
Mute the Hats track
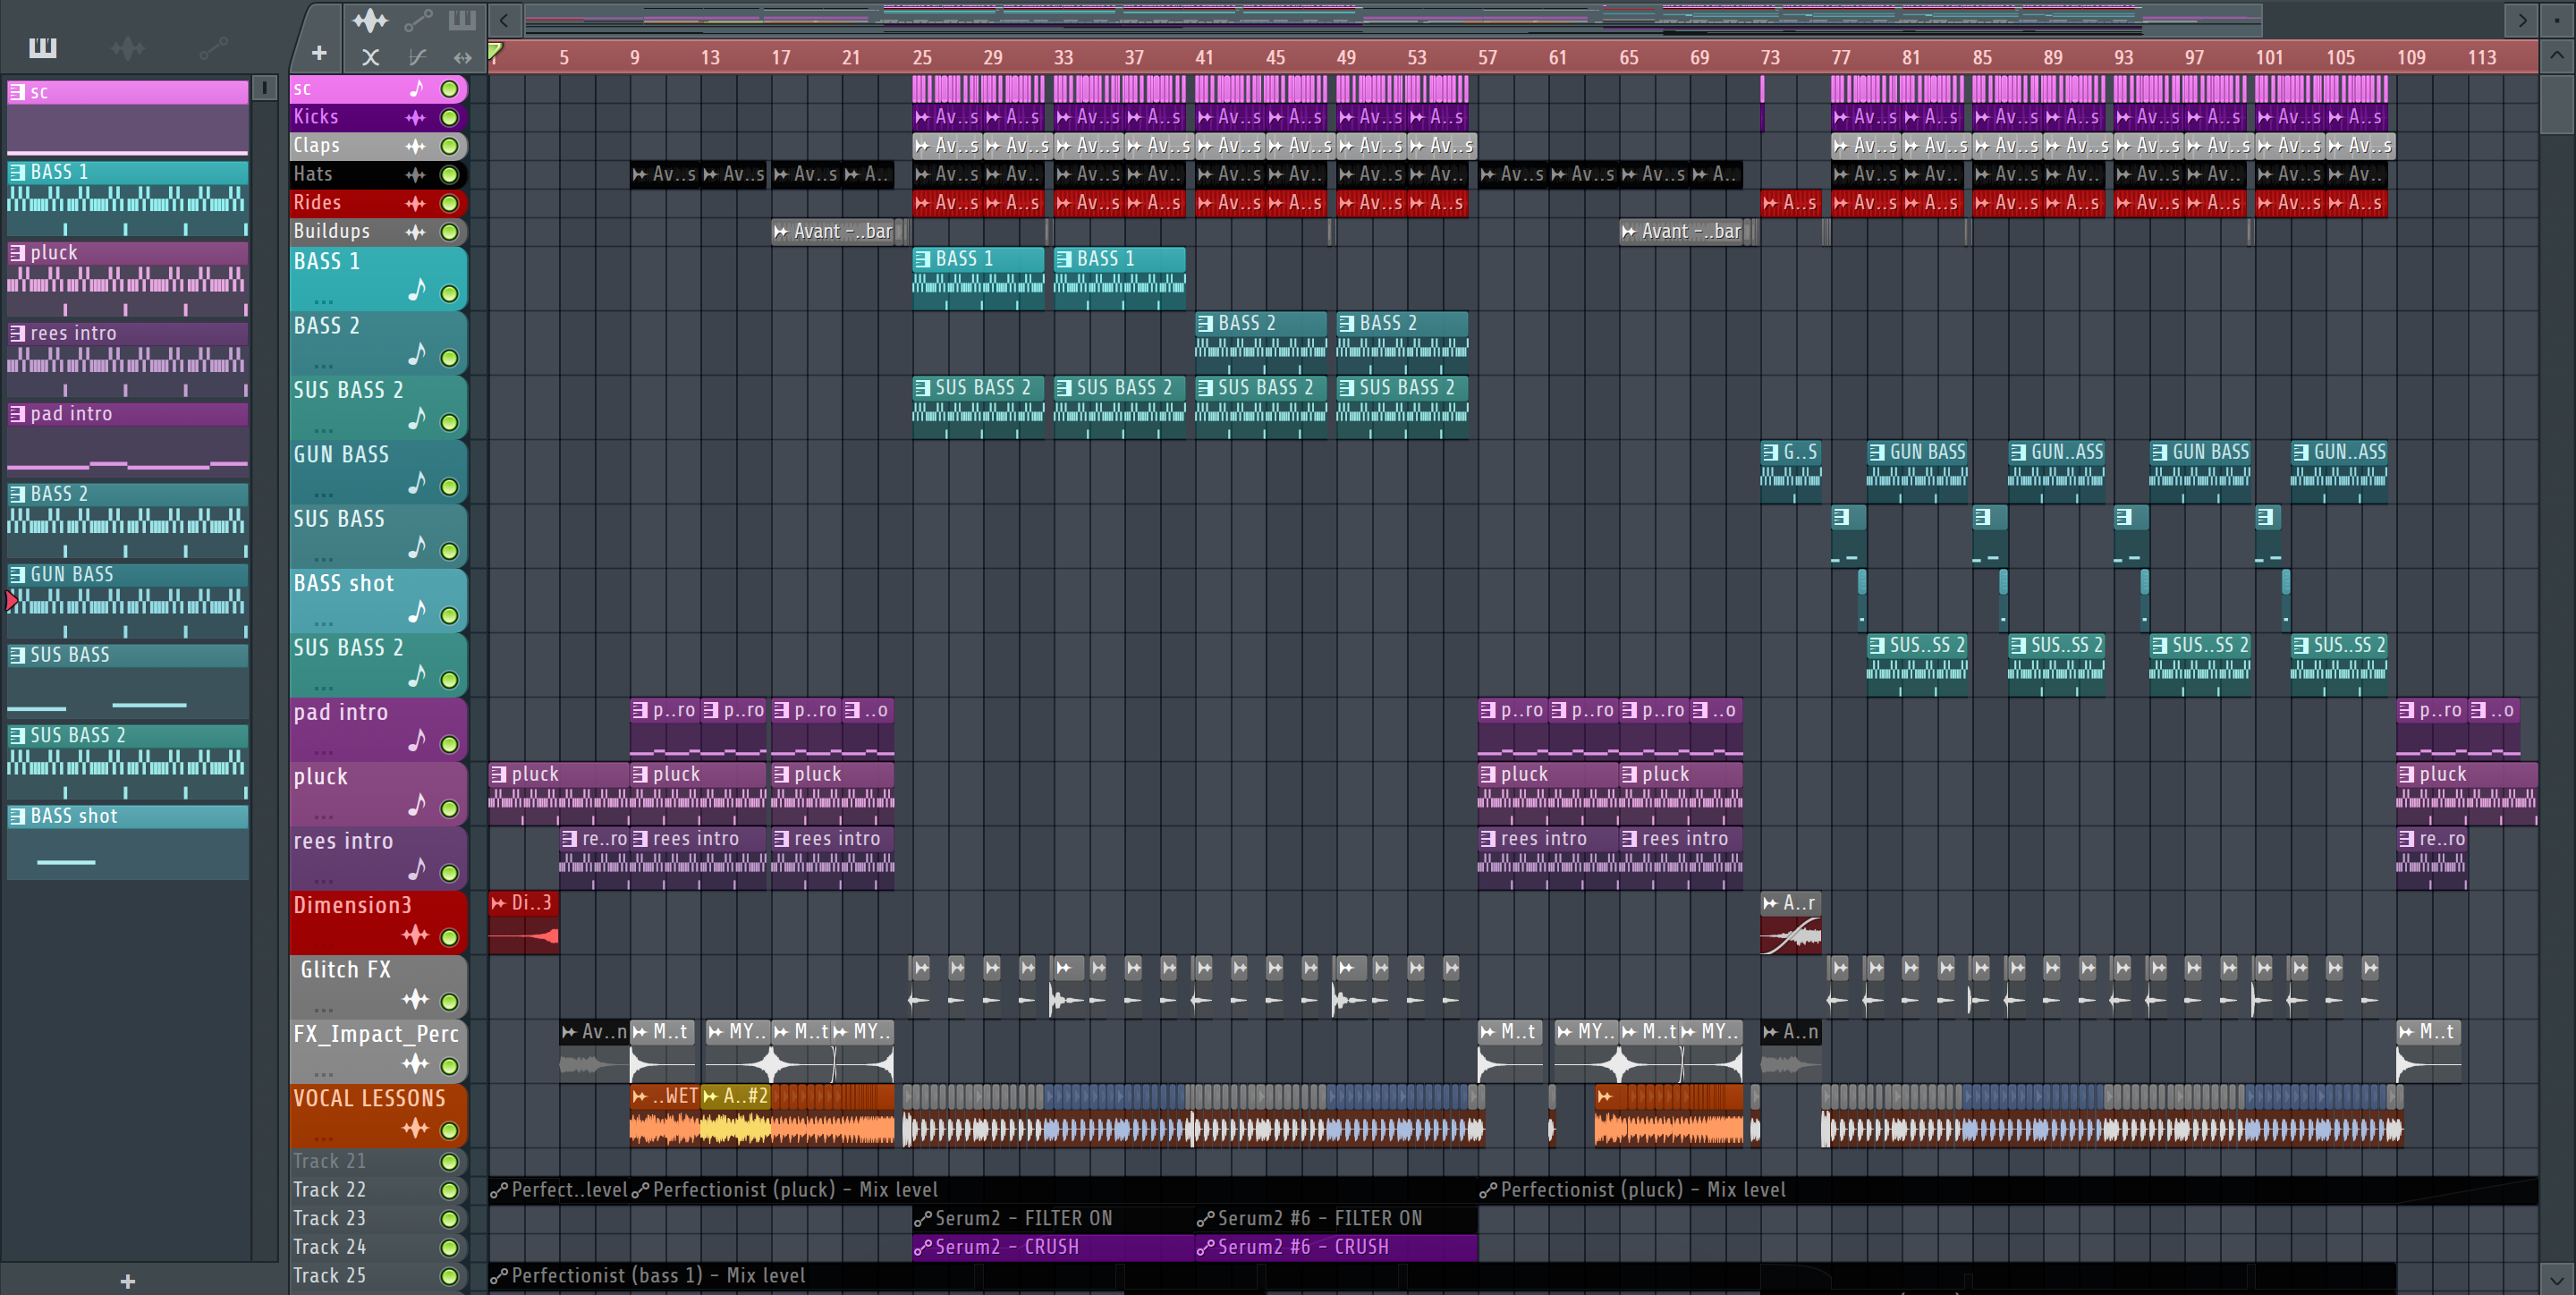[450, 175]
